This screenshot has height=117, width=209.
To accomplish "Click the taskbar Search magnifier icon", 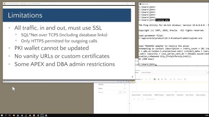I will pyautogui.click(x=6, y=115).
